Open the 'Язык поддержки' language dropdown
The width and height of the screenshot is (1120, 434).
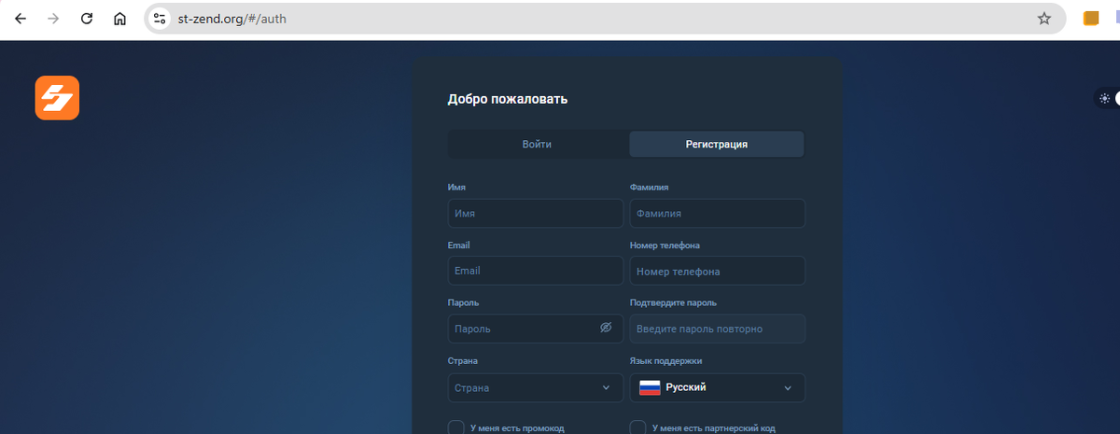(718, 387)
